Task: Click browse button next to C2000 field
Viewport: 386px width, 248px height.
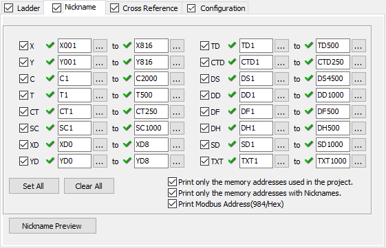Action: [177, 78]
